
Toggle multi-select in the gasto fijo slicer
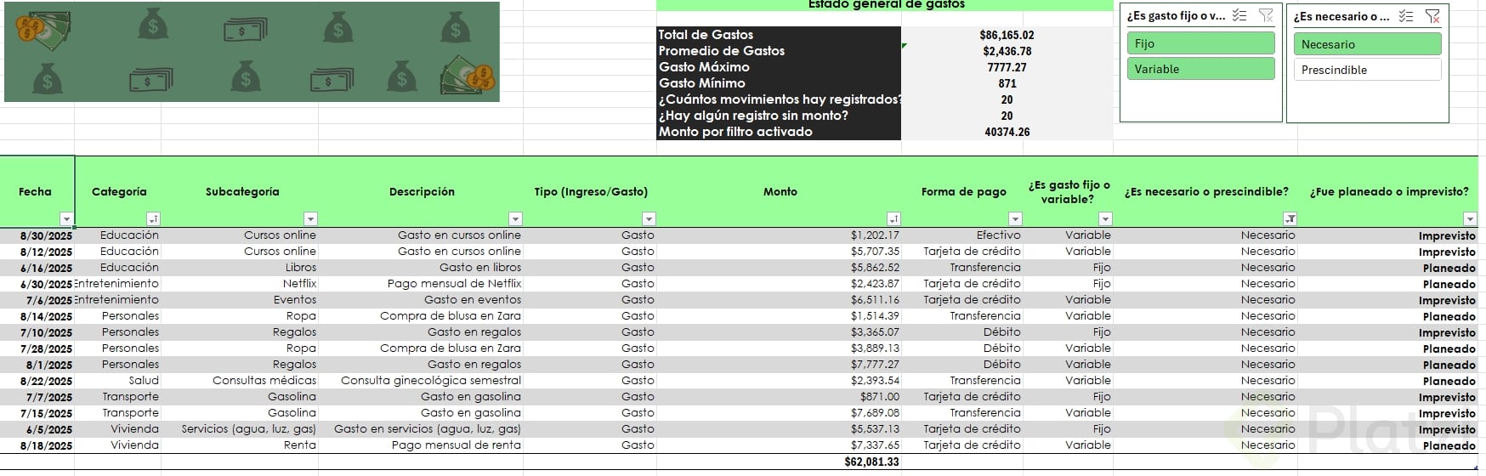[x=1239, y=15]
